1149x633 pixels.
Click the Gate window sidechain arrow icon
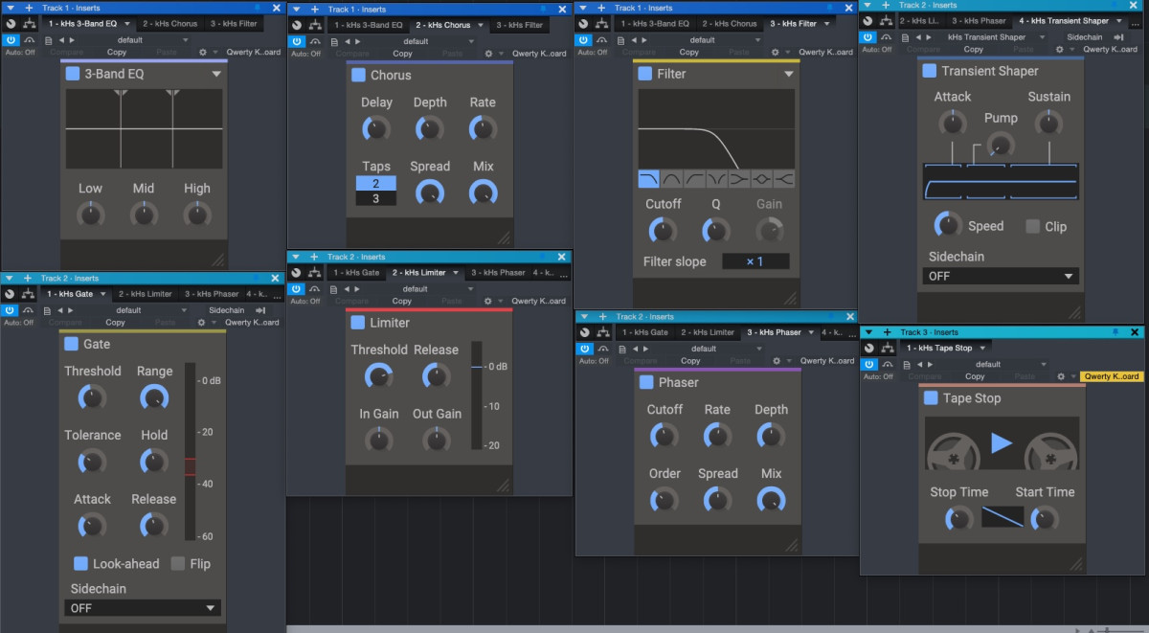(259, 310)
